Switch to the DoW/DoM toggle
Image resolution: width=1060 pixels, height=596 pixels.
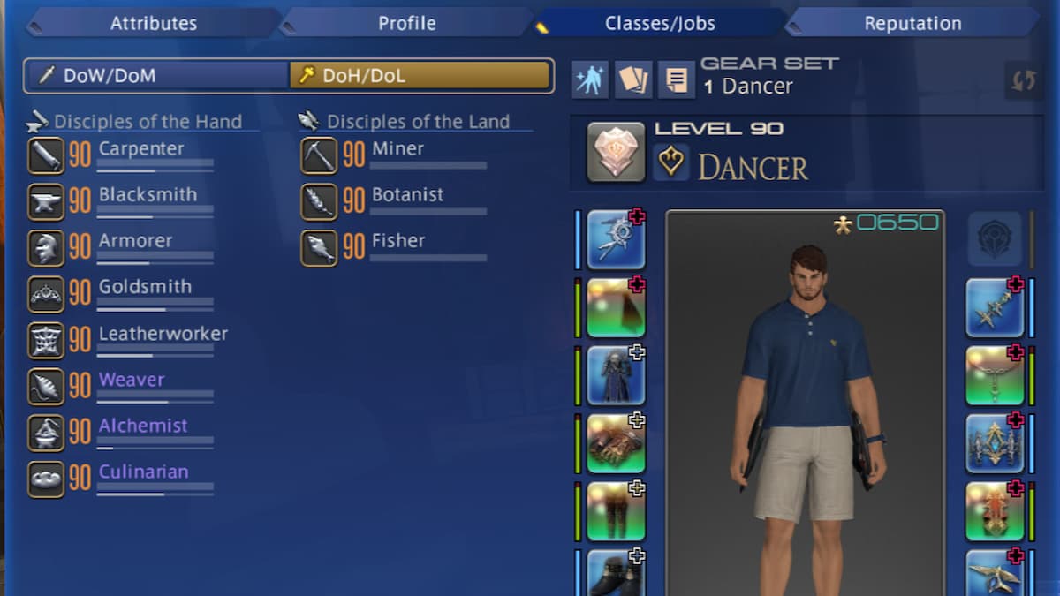tap(157, 76)
